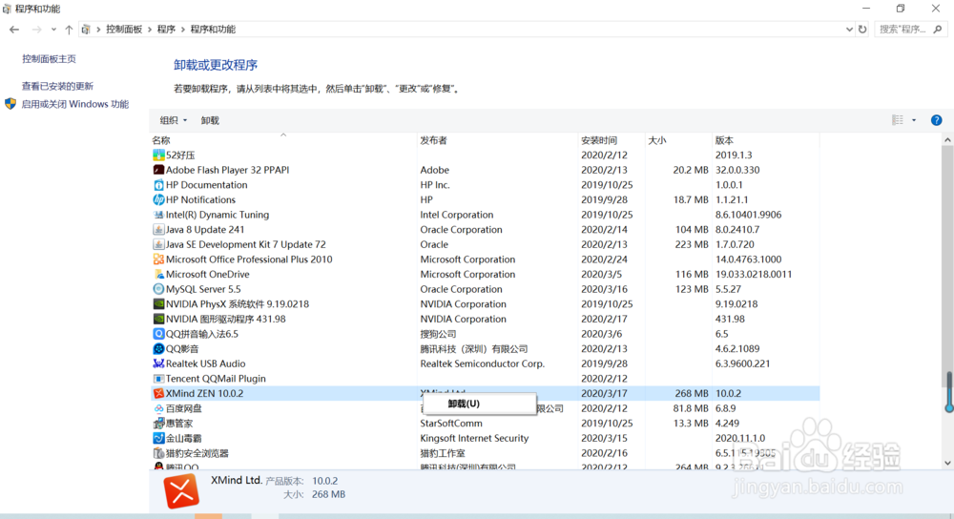Click the list scrollbar up arrow

(948, 140)
